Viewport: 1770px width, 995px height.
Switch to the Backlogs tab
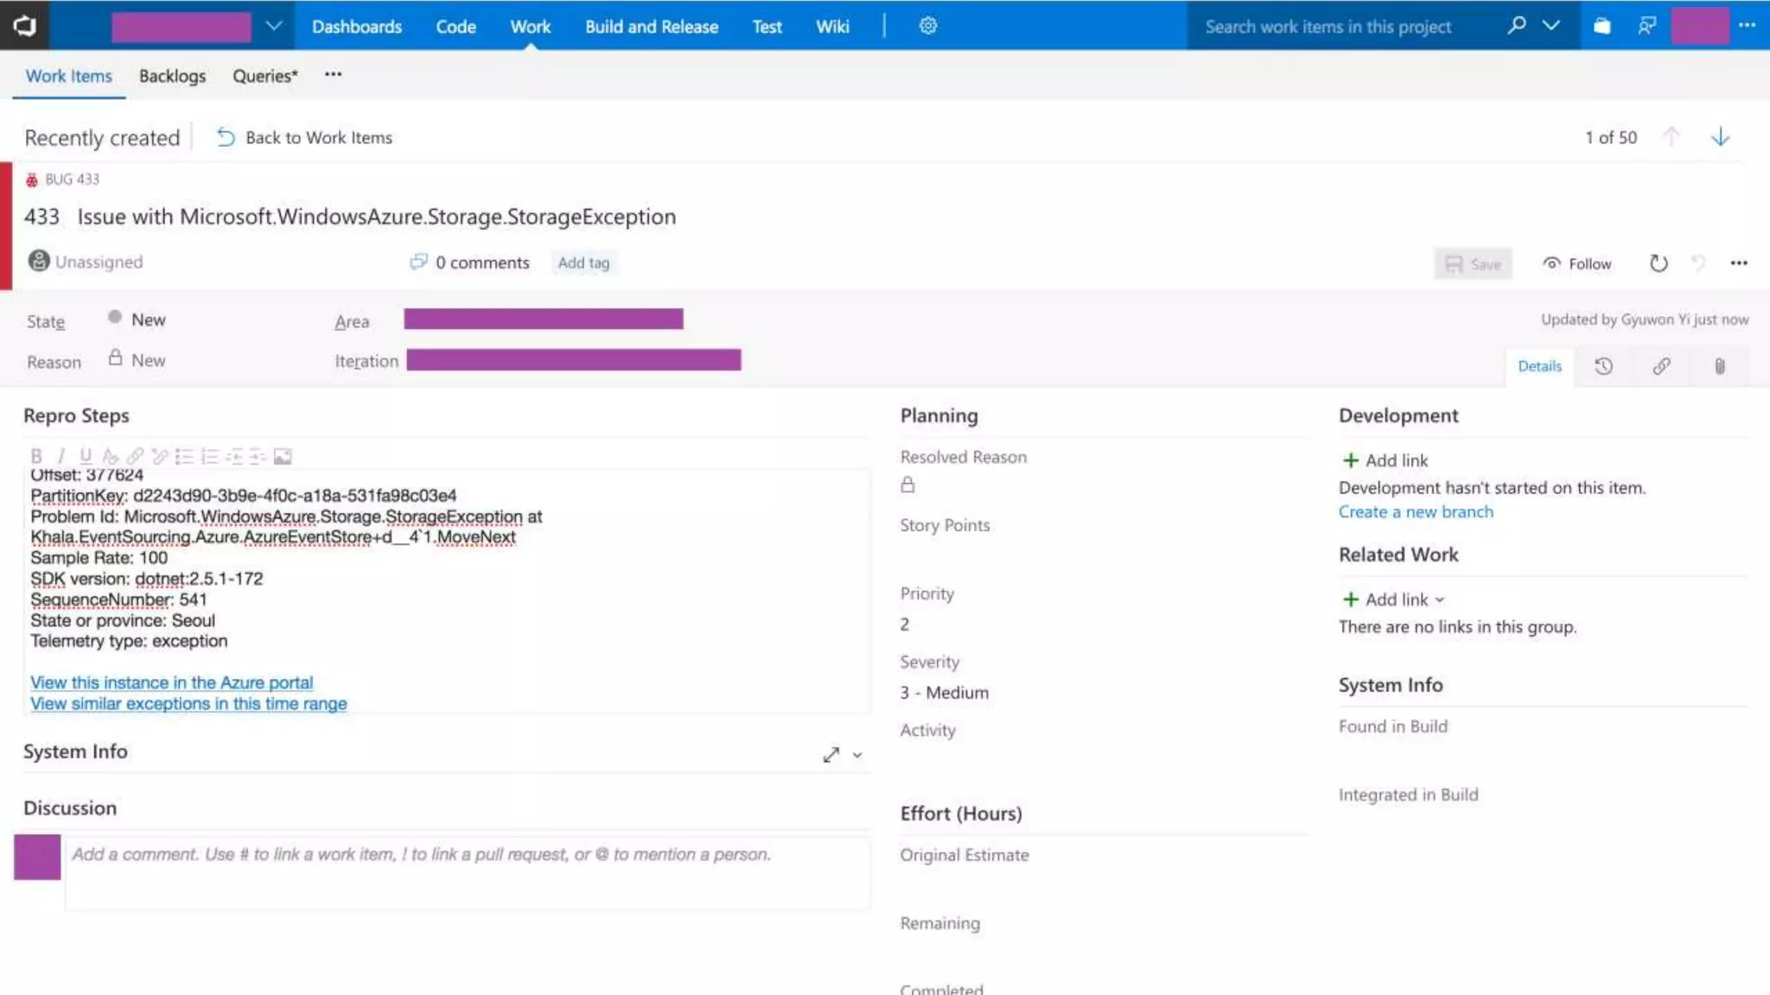172,76
